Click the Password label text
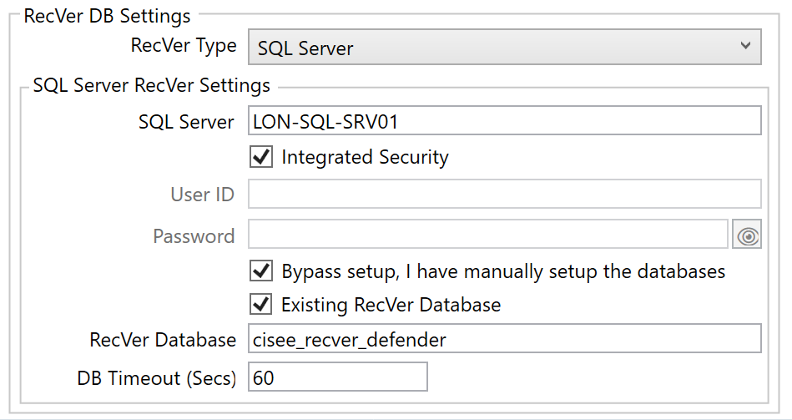Screen dimensions: 792x420 click(194, 236)
